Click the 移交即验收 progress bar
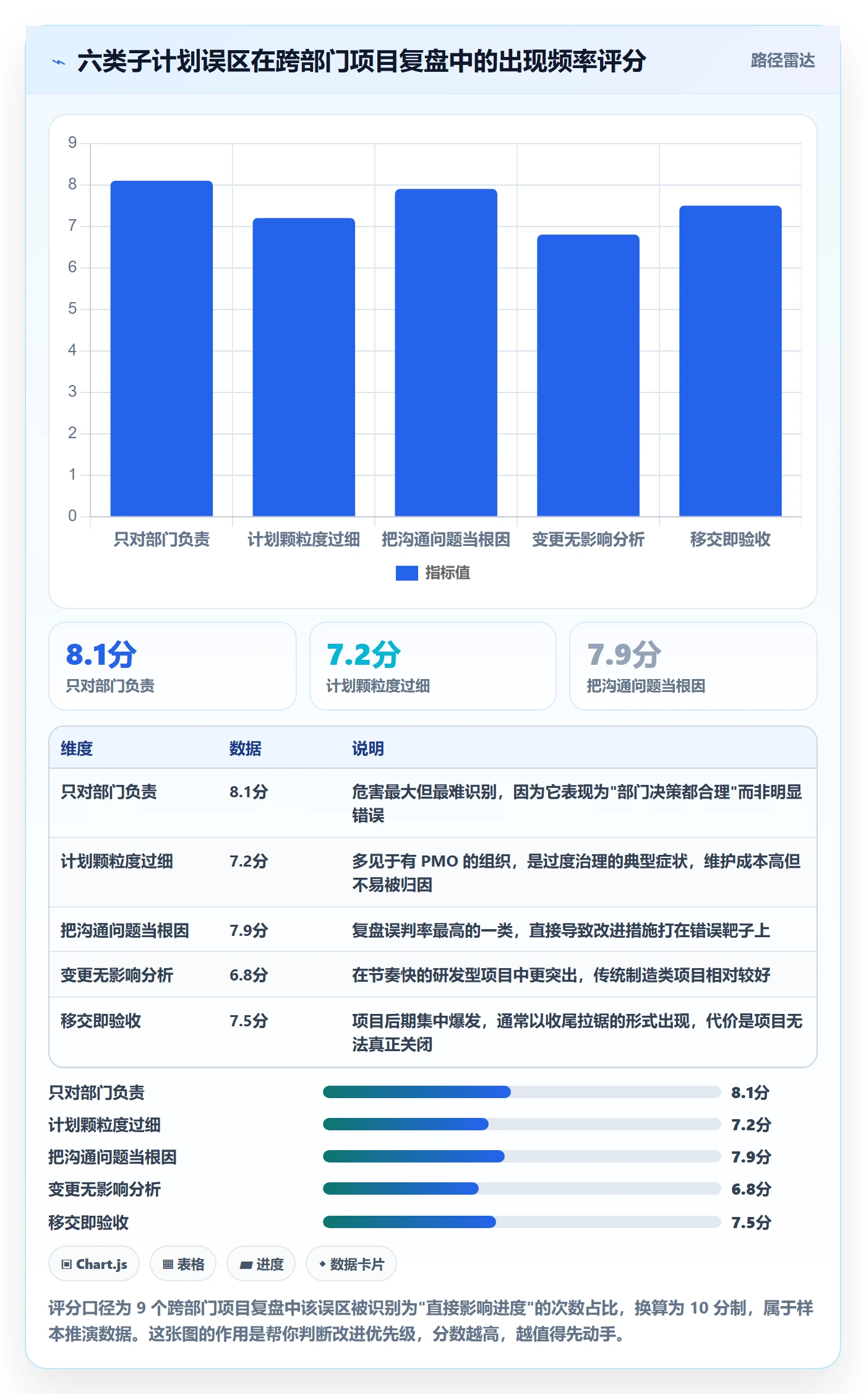866x1394 pixels. [522, 1222]
